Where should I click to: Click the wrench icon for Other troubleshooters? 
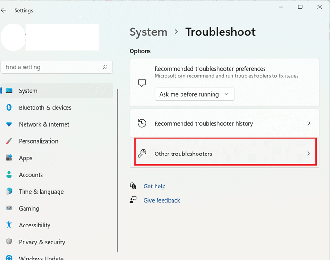coord(142,154)
